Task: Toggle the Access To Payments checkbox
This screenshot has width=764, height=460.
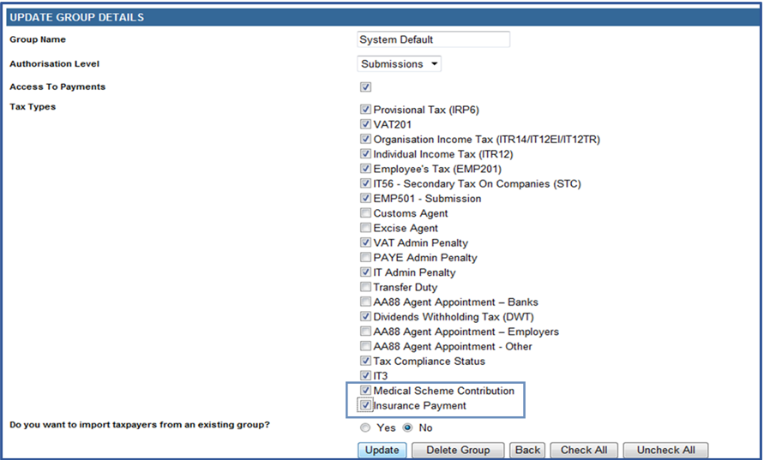Action: [366, 87]
